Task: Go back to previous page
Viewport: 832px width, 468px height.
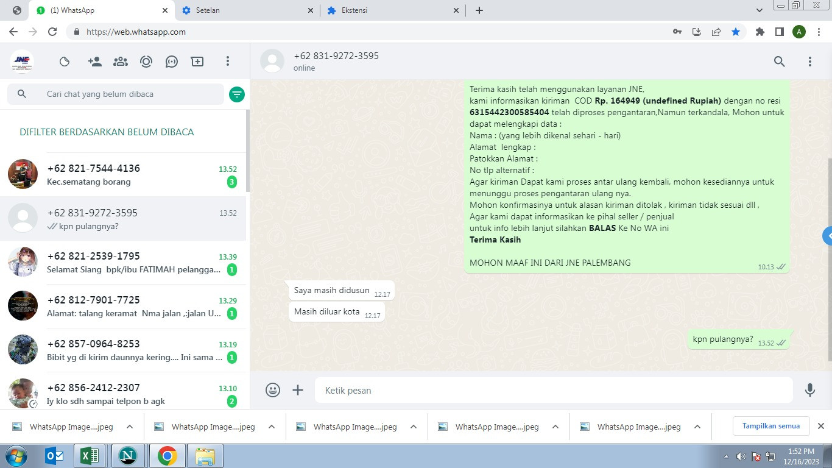Action: click(x=13, y=32)
